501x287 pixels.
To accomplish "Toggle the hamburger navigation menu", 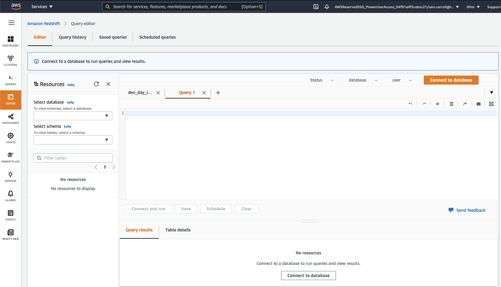I will pos(12,23).
